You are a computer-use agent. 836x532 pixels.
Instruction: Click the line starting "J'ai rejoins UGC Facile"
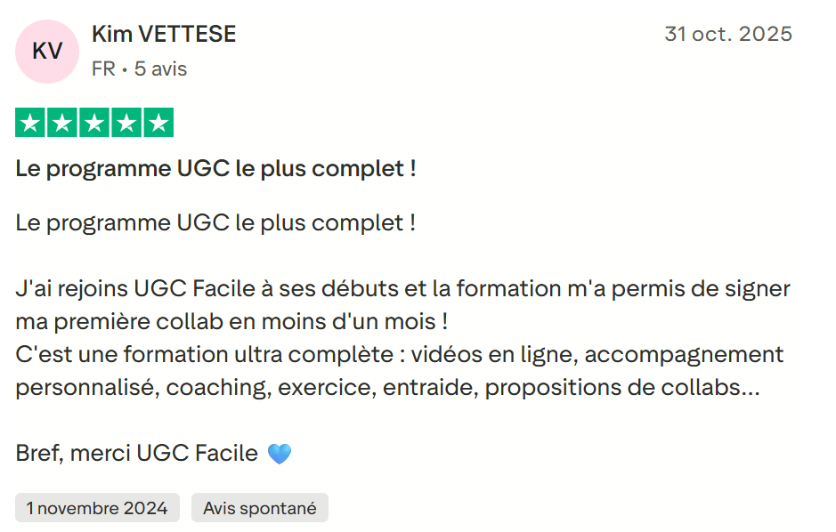click(402, 289)
